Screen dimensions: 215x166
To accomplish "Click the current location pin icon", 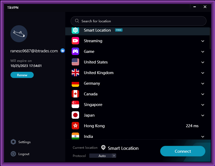I will [103, 148].
